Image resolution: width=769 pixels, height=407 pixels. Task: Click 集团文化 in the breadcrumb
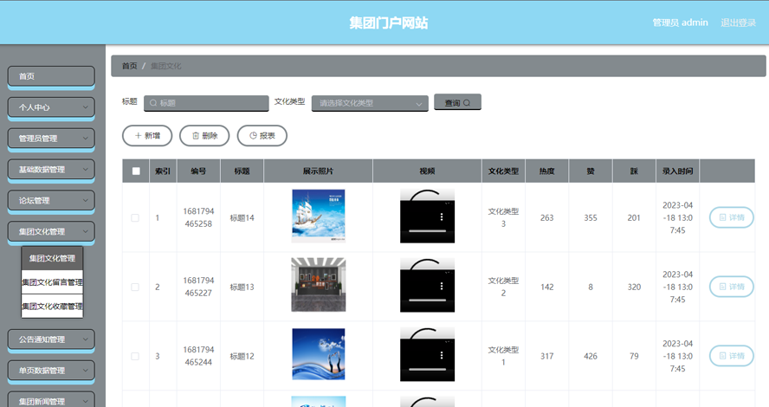point(165,66)
